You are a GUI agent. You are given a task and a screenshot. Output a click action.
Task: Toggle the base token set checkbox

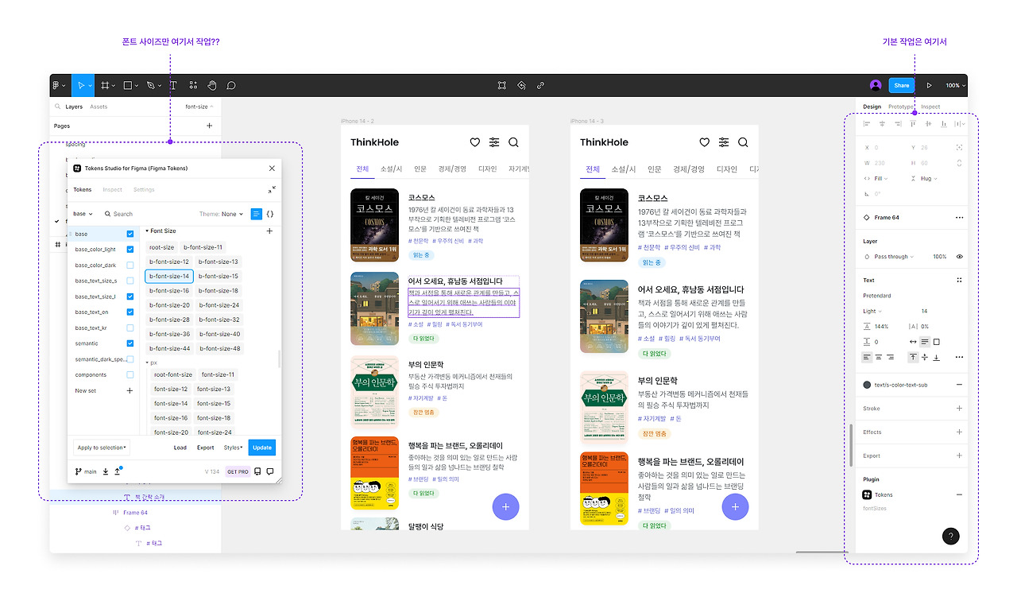130,234
